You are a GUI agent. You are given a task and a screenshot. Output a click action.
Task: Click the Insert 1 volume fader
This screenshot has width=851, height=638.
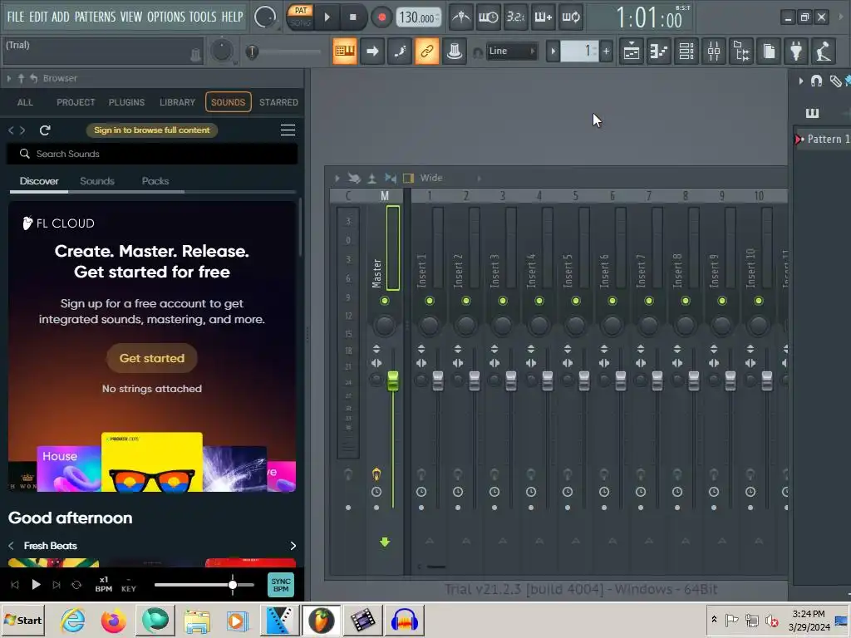438,380
